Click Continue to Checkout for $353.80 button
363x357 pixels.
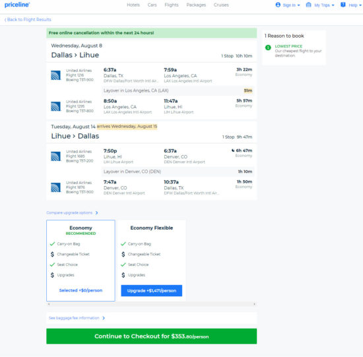[152, 336]
